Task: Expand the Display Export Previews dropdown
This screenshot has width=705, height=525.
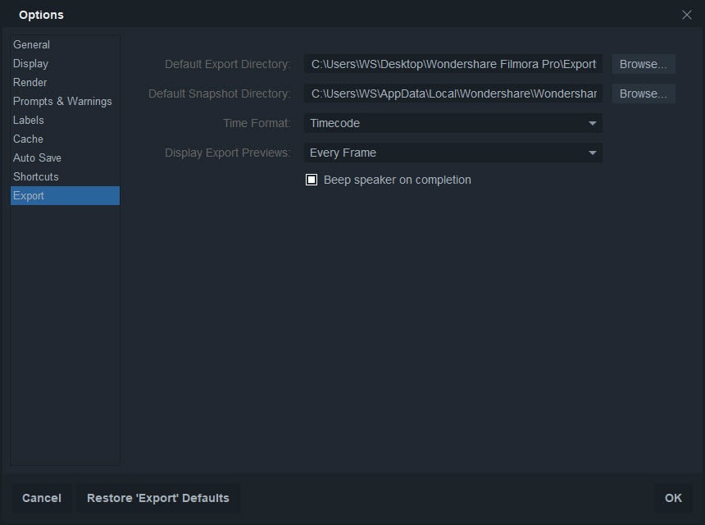Action: click(x=453, y=153)
